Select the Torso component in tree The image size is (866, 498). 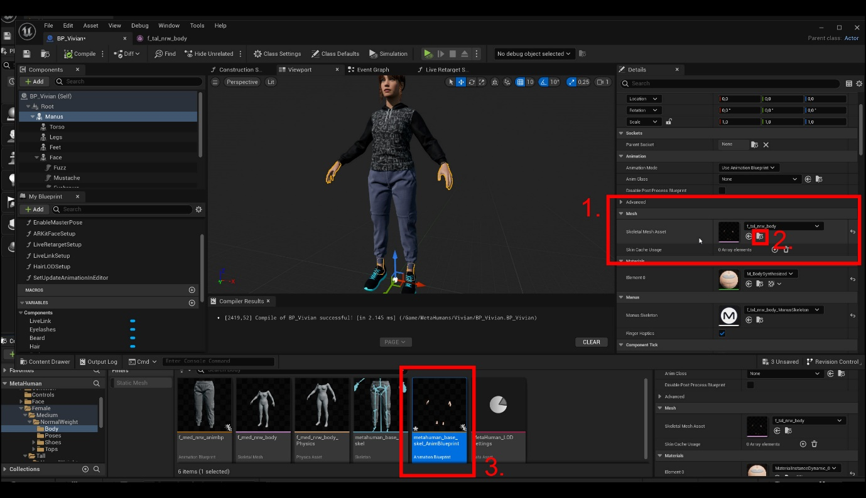point(57,127)
